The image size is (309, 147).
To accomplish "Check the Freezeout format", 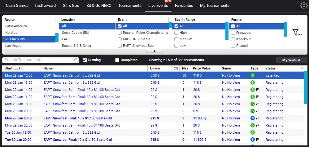I will click(x=233, y=33).
